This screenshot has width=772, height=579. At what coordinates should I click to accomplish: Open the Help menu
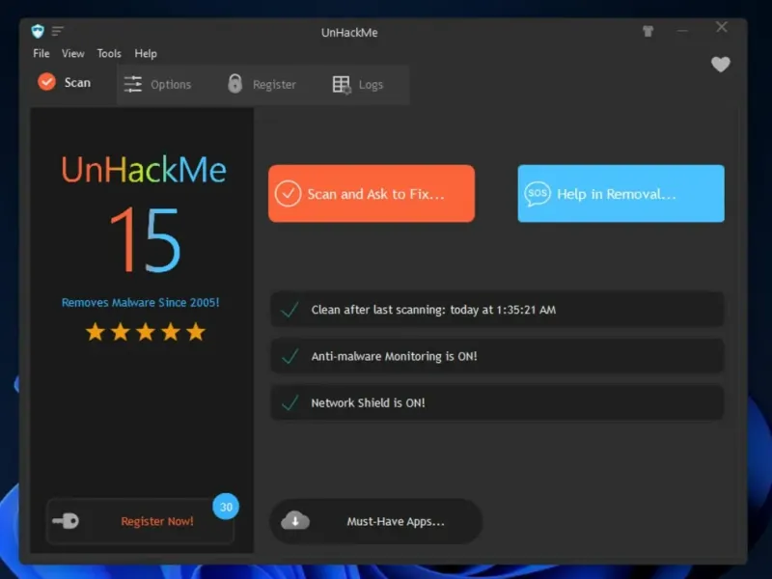pyautogui.click(x=146, y=53)
